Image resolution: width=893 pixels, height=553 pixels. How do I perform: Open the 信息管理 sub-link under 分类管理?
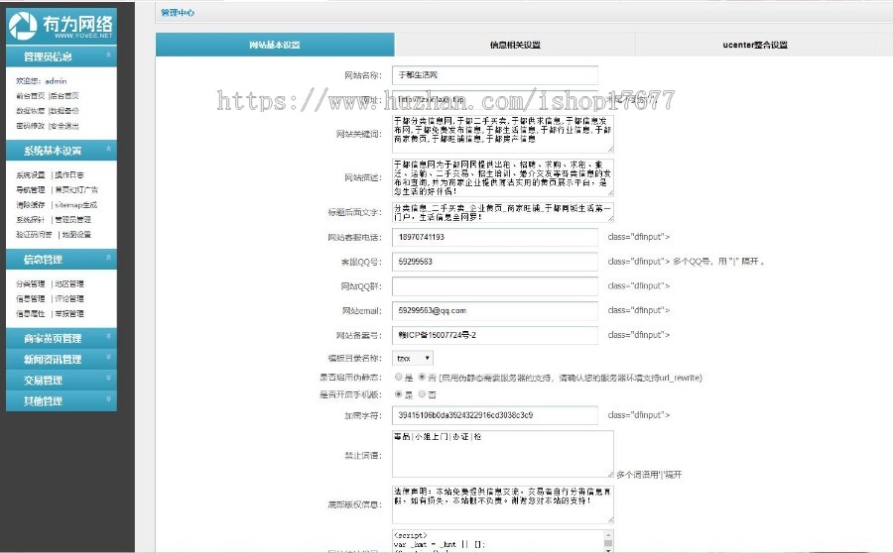point(30,298)
